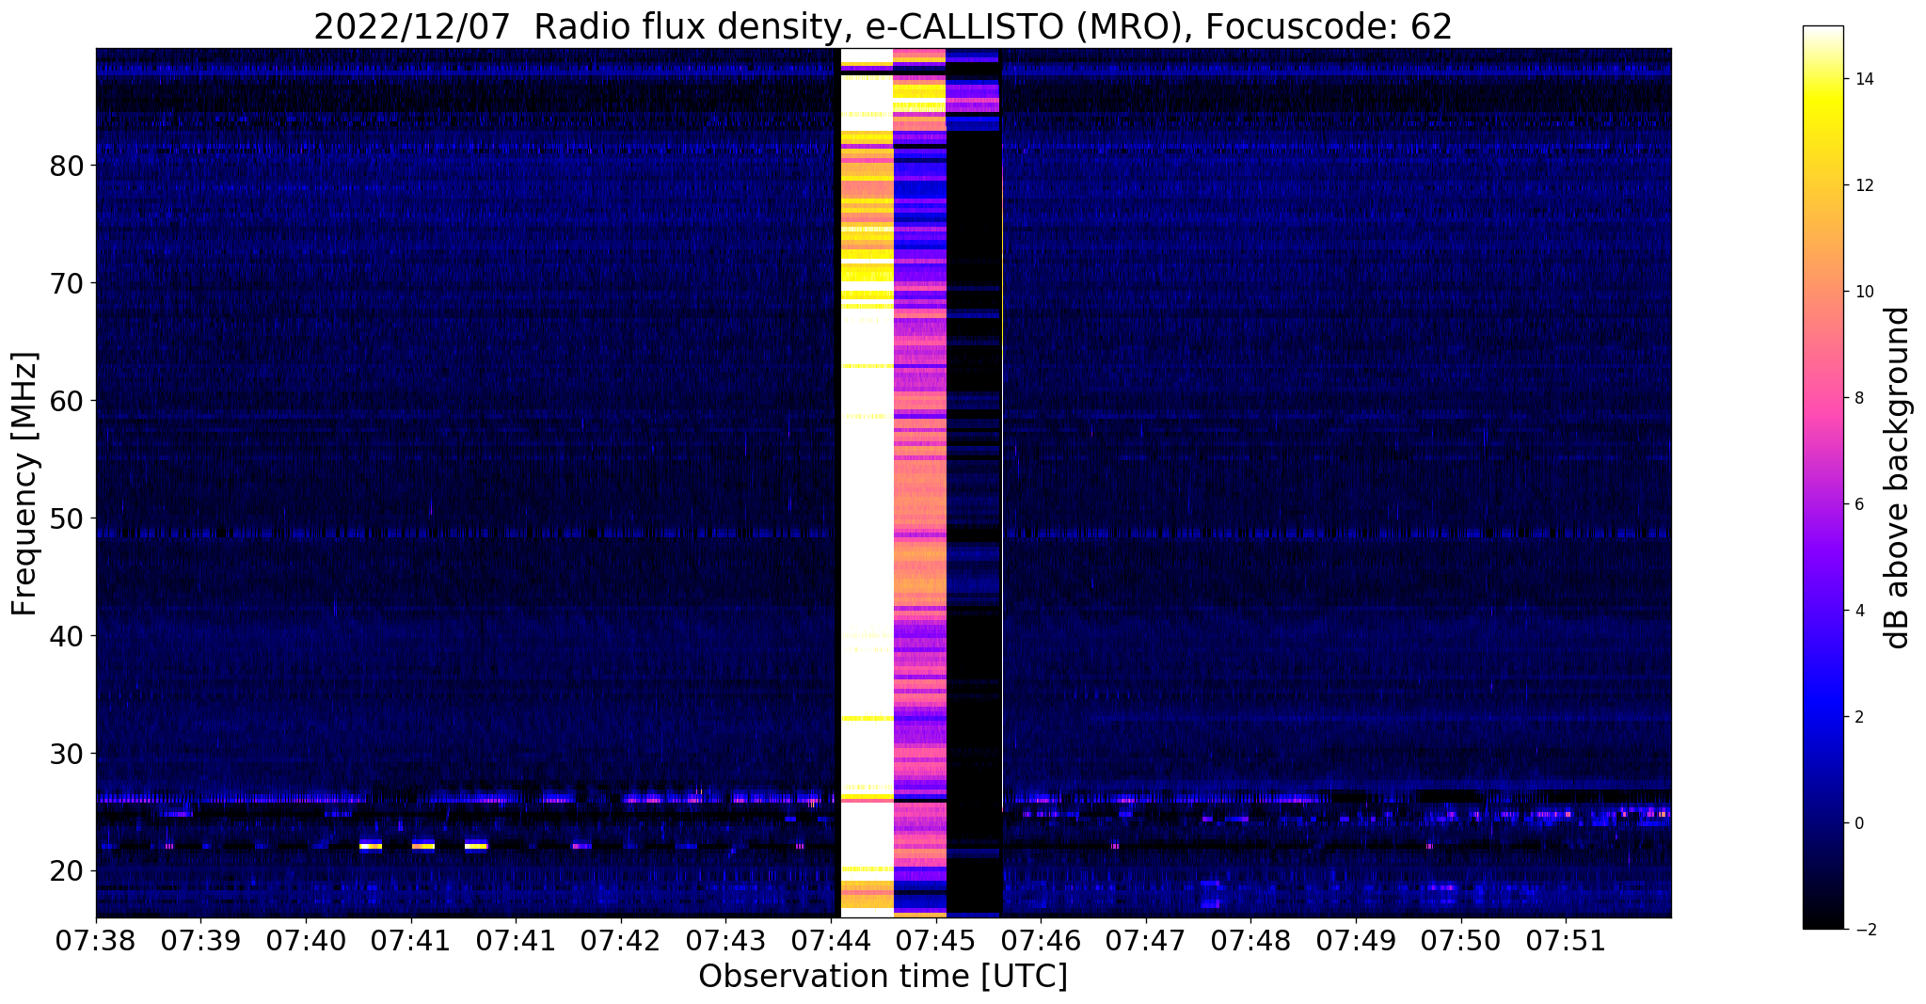This screenshot has width=1926, height=1004.
Task: Click the 07:49 time tick label
Action: (1356, 940)
